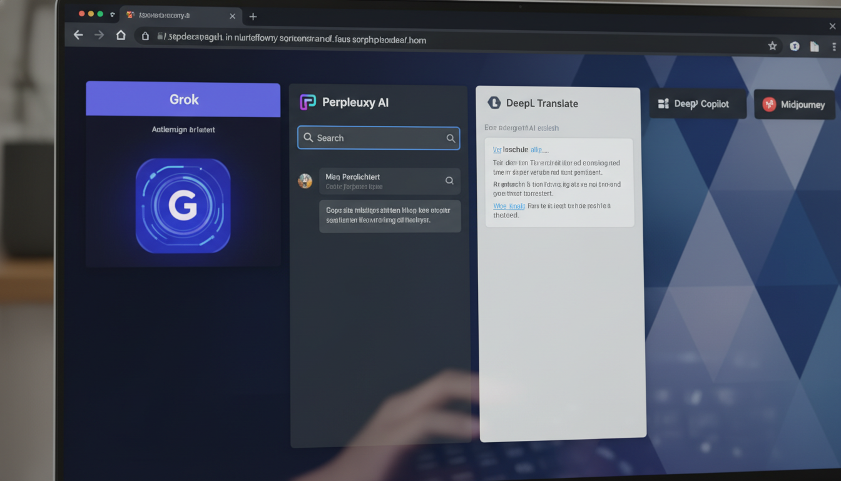The height and width of the screenshot is (481, 841).
Task: Click the DeepL Translate logo icon
Action: 494,103
